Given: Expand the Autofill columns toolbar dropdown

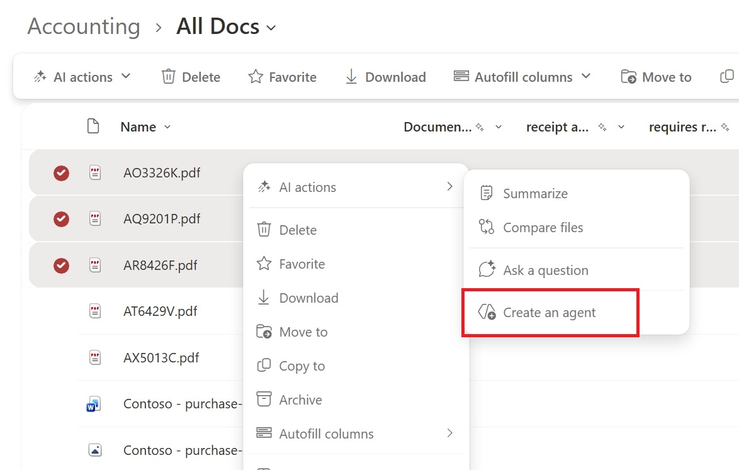Looking at the screenshot, I should coord(586,76).
